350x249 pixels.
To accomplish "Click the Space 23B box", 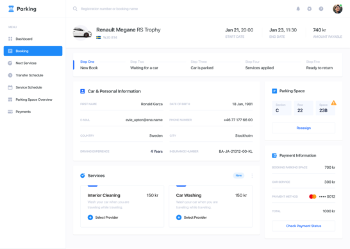I will tap(326, 108).
